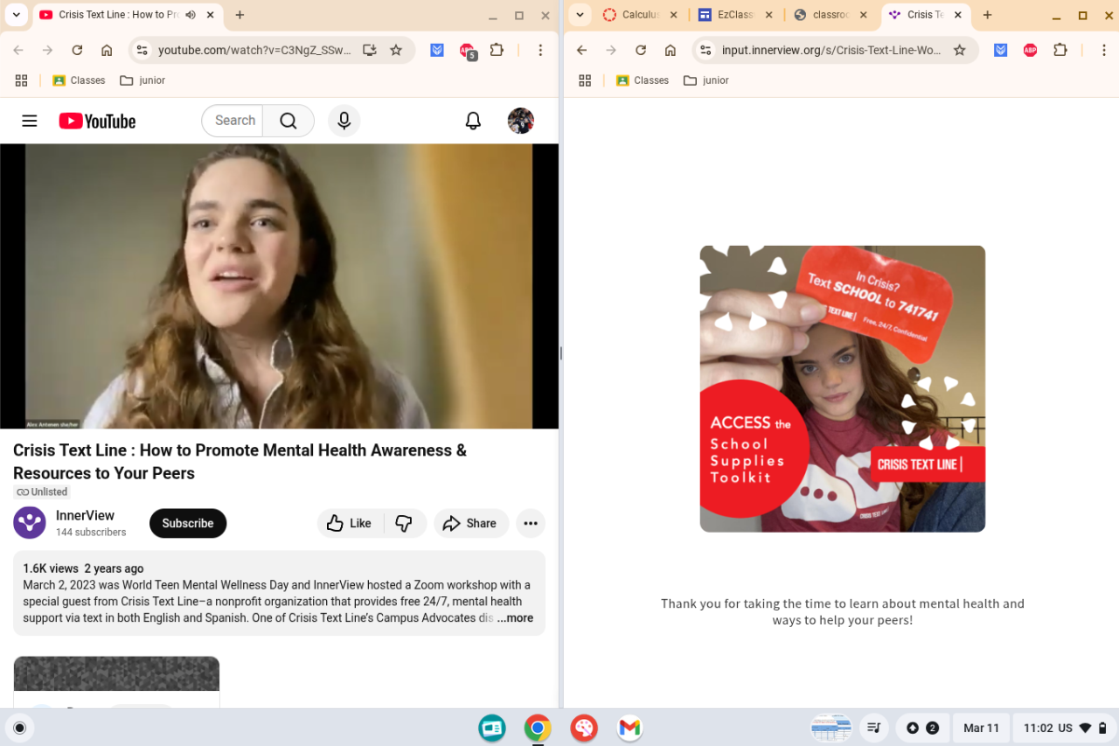The image size is (1119, 746).
Task: Open the blue shield extension in YouTube window
Action: pyautogui.click(x=437, y=50)
